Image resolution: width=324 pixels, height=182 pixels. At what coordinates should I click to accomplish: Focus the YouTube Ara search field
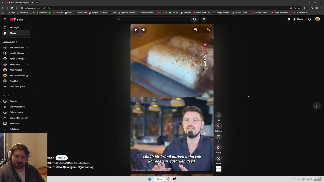coord(153,19)
